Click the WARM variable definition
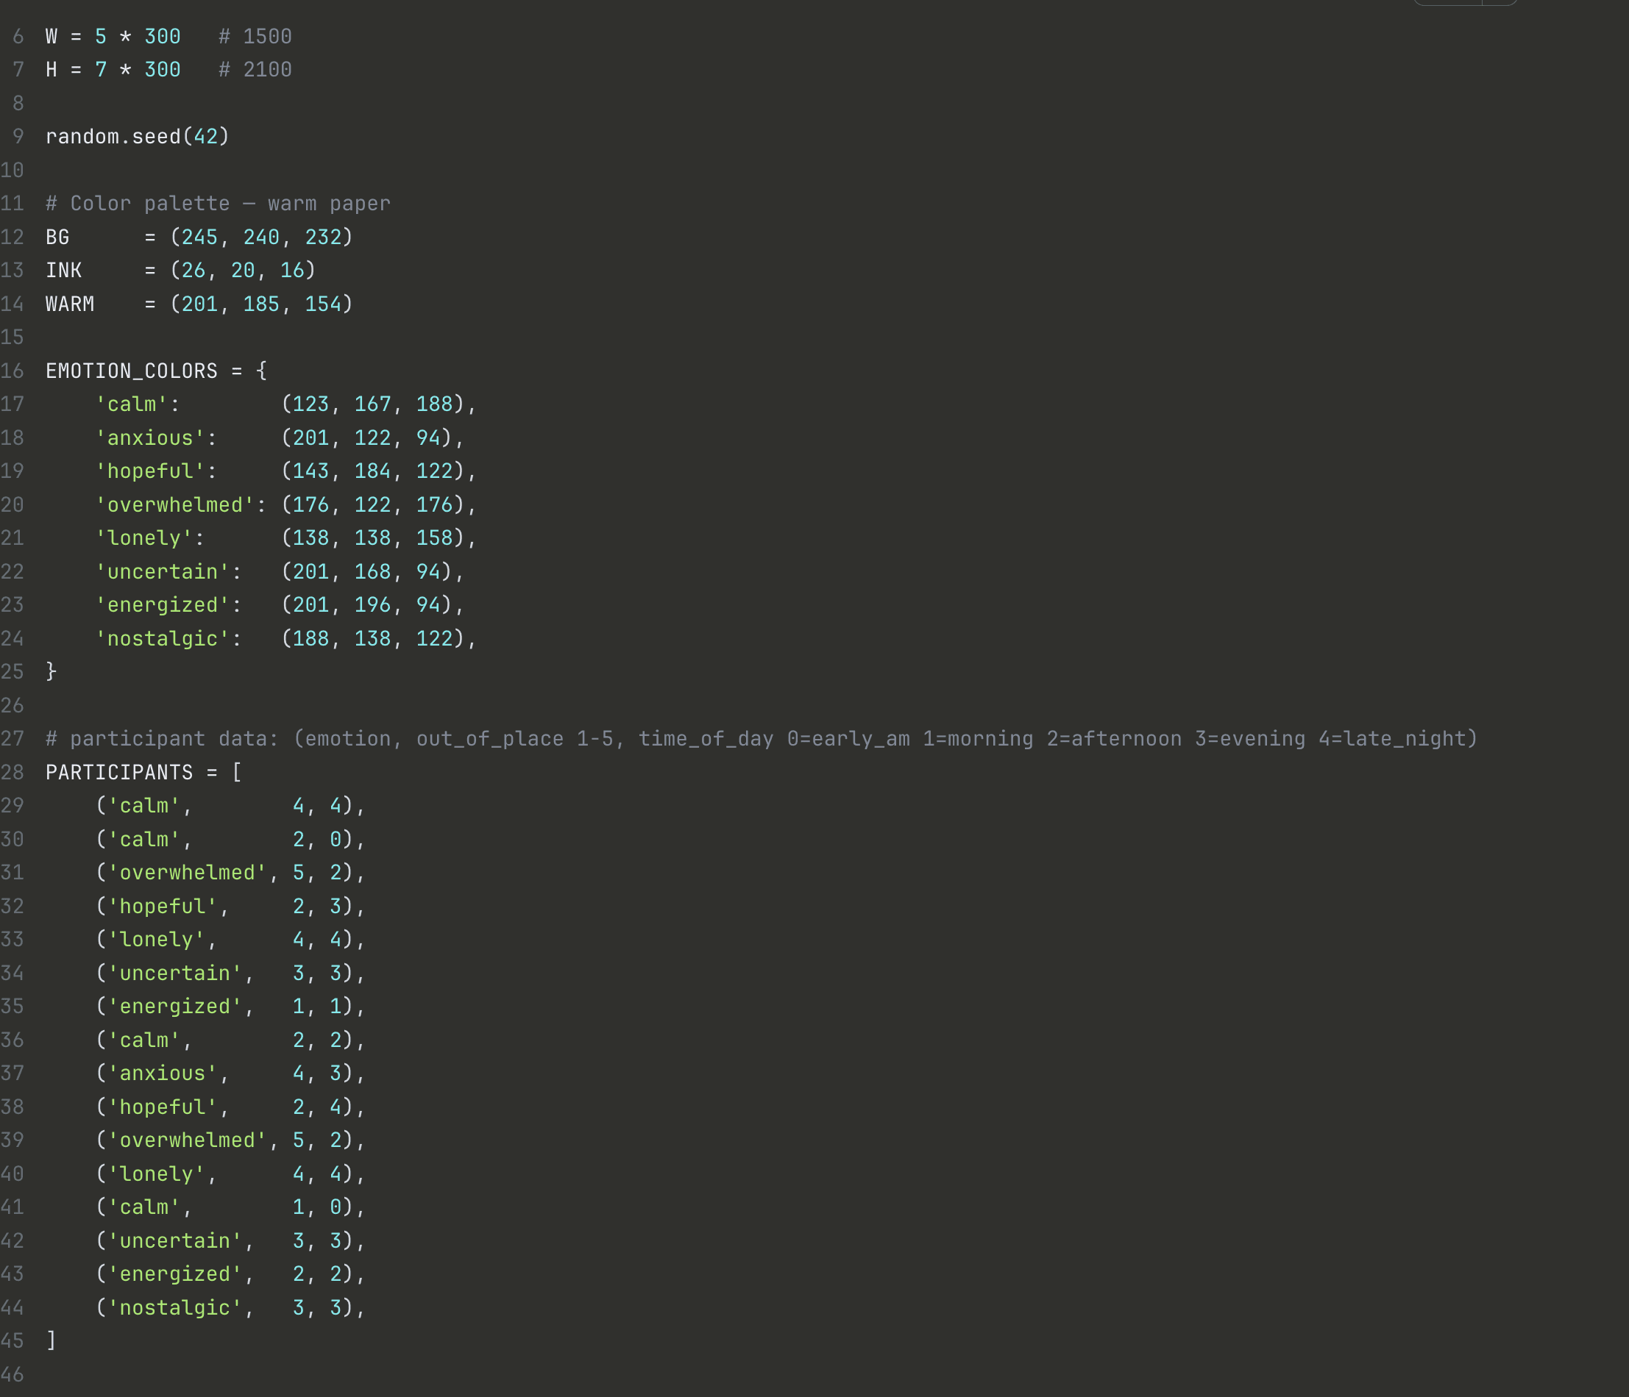Screen dimensions: 1629x1397 [70, 304]
